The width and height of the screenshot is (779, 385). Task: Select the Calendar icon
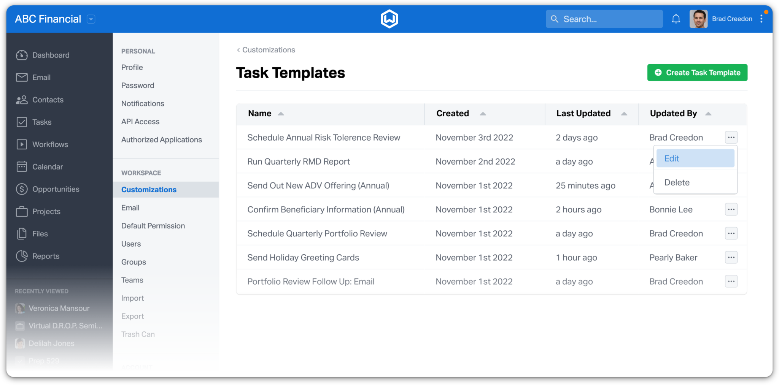point(22,166)
